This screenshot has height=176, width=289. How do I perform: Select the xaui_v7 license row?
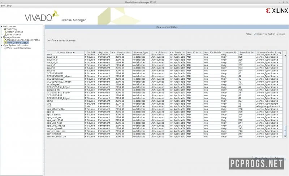click(x=165, y=68)
